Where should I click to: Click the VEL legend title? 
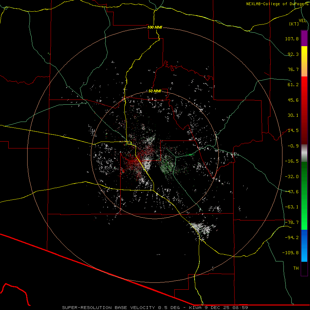pos(303,20)
